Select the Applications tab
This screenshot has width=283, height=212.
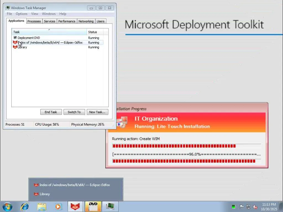click(x=16, y=21)
